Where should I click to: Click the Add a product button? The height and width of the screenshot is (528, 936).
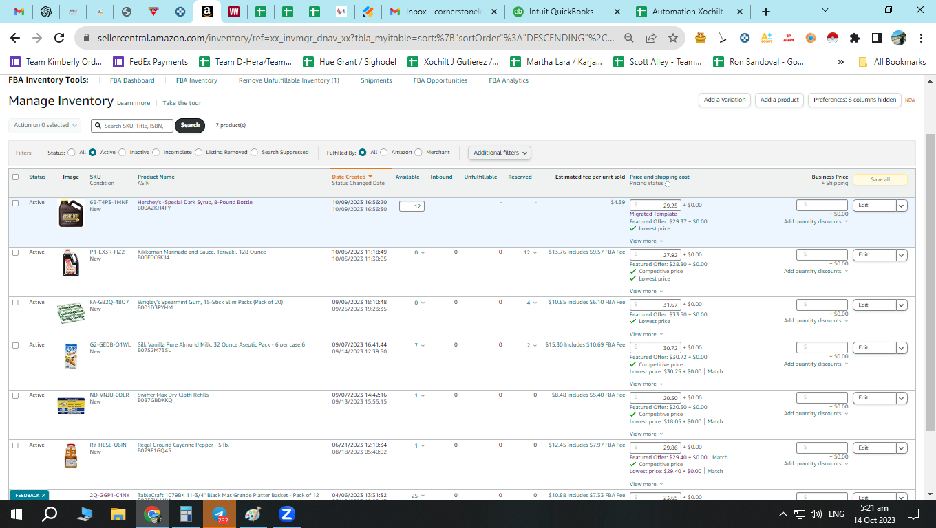click(x=780, y=100)
